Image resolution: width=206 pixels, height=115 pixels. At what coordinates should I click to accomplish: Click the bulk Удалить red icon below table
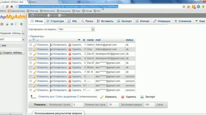123,97
